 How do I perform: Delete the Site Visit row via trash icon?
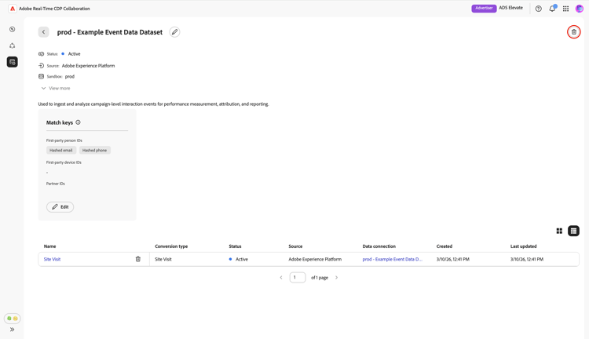point(138,259)
